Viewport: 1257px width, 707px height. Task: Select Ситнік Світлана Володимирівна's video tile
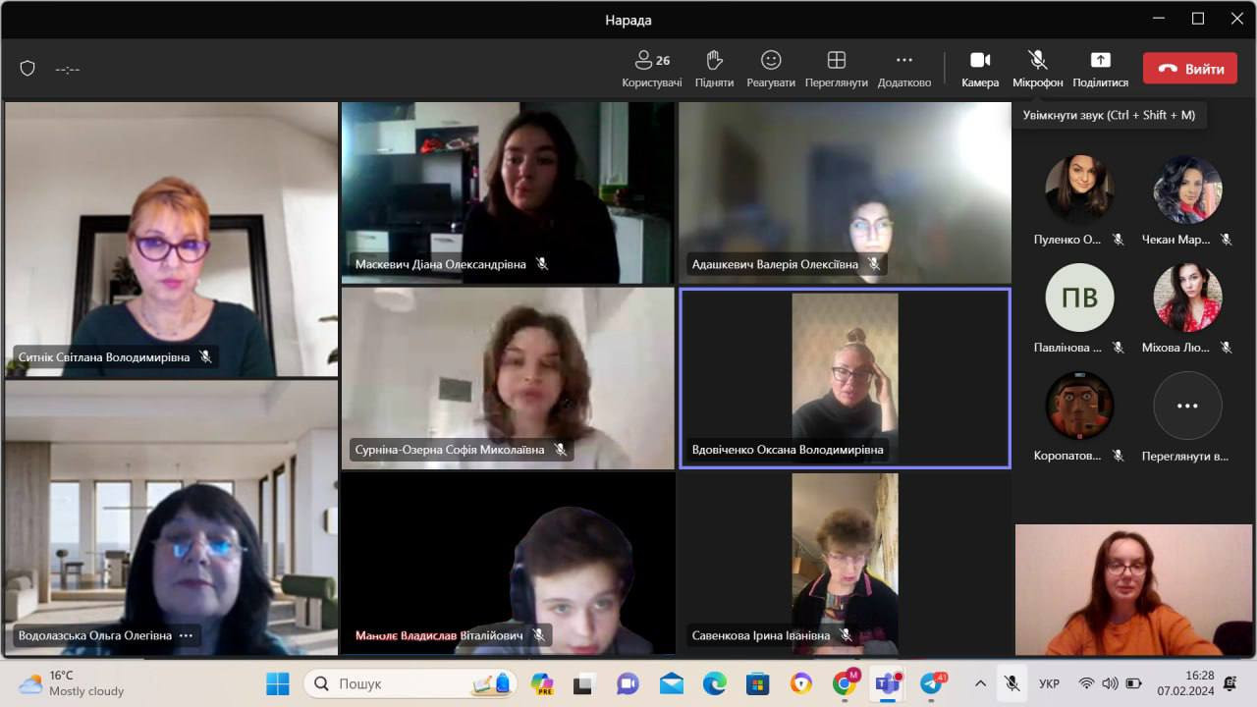(171, 240)
